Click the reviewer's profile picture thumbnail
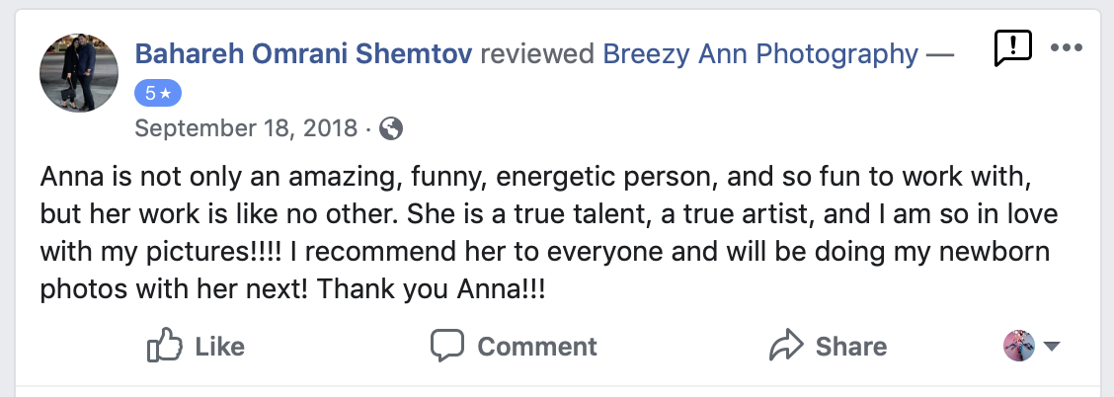Image resolution: width=1114 pixels, height=397 pixels. point(78,70)
